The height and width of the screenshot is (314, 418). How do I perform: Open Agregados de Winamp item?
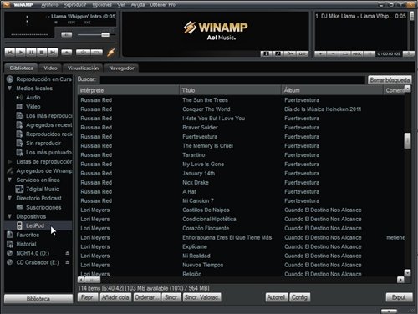[x=38, y=171]
